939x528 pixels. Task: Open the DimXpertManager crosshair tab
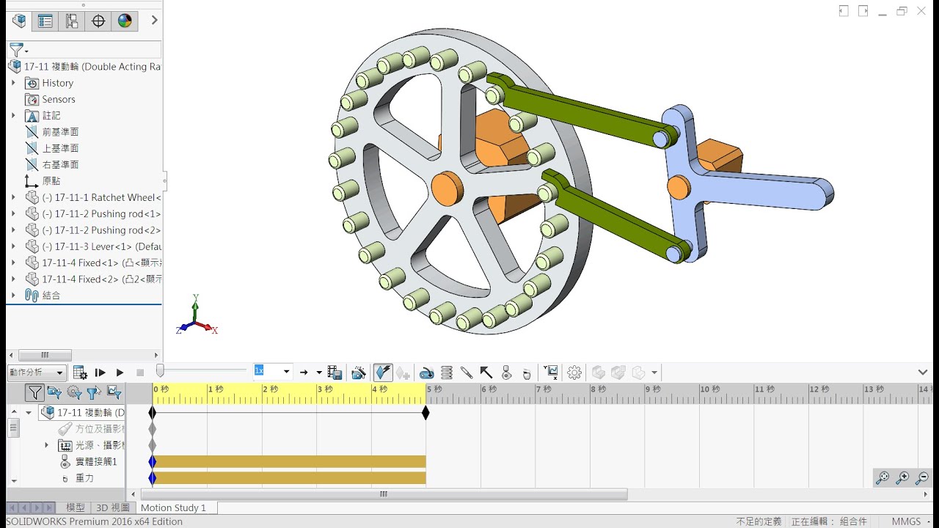click(98, 21)
